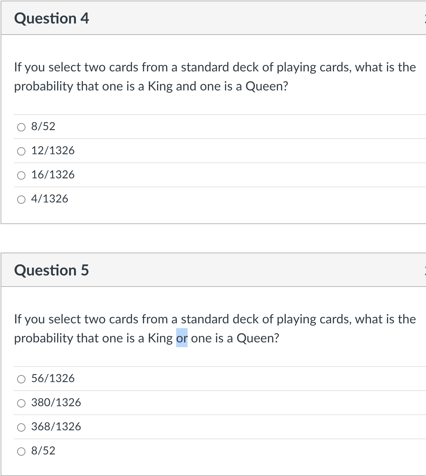
Task: Click the 56/1326 answer label text
Action: click(x=53, y=378)
